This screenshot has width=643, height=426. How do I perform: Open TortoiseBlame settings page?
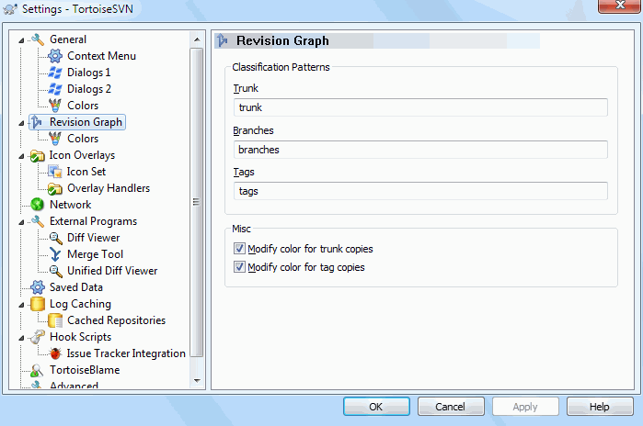click(85, 370)
